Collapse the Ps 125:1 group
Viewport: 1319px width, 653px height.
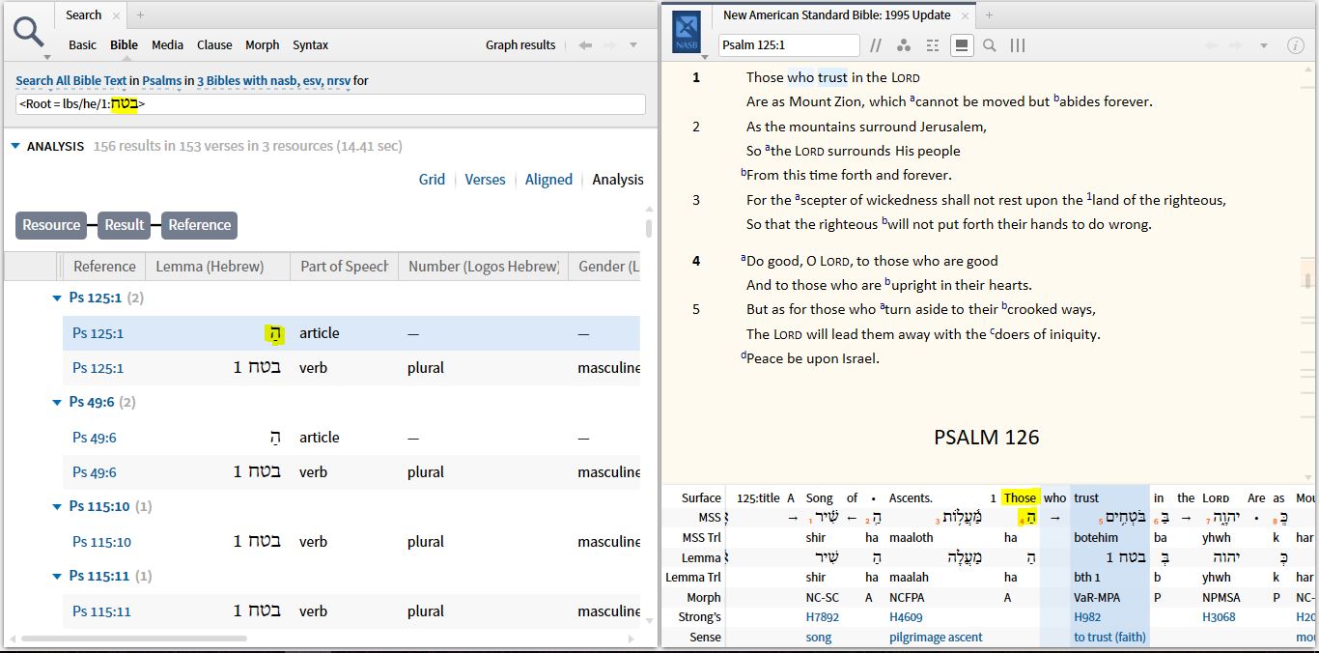[x=57, y=298]
